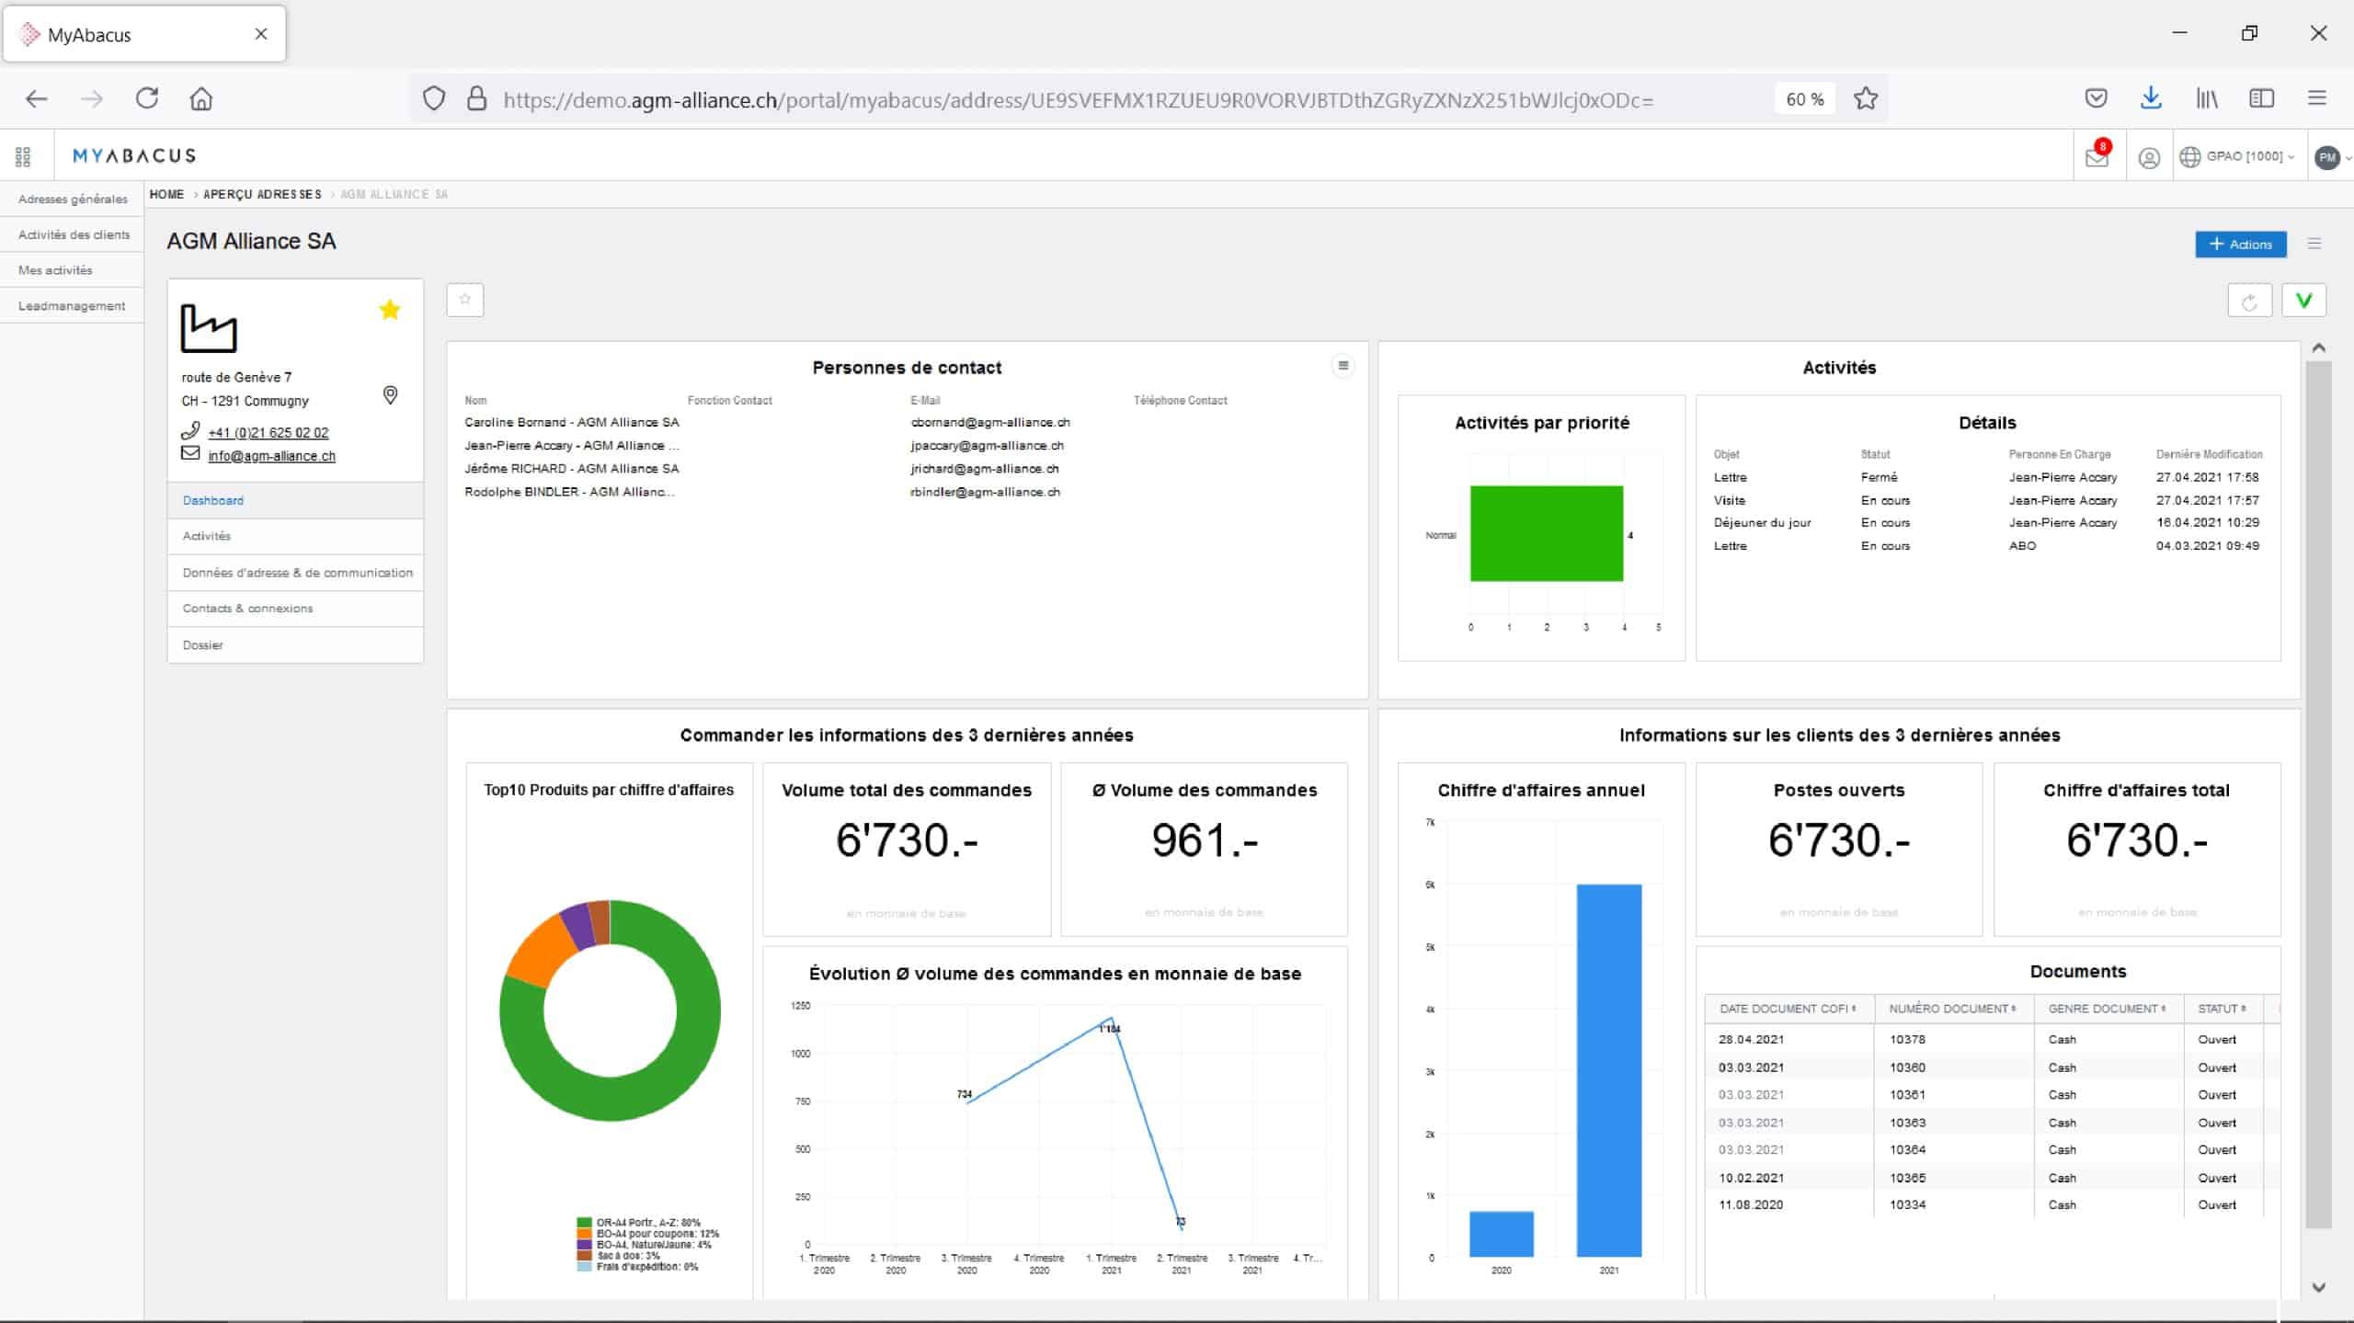
Task: Click the user profile circle icon
Action: coord(2149,158)
